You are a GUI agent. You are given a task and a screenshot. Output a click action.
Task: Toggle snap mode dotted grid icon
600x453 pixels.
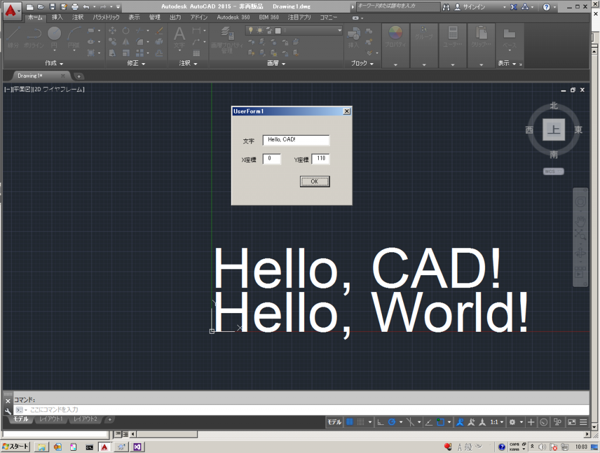(360, 422)
